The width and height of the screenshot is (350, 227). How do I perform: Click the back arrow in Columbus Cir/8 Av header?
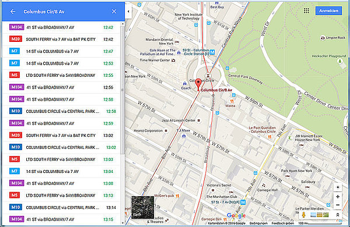(x=13, y=12)
